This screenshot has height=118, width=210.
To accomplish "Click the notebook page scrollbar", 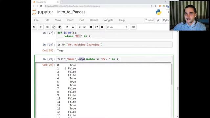I will pyautogui.click(x=178, y=88).
